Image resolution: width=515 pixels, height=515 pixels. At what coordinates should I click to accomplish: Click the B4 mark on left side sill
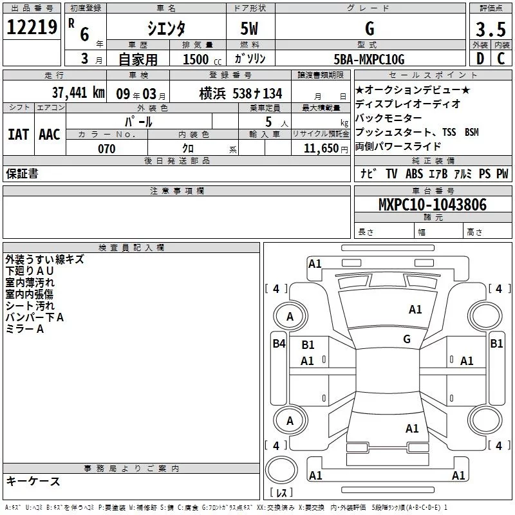coord(279,344)
